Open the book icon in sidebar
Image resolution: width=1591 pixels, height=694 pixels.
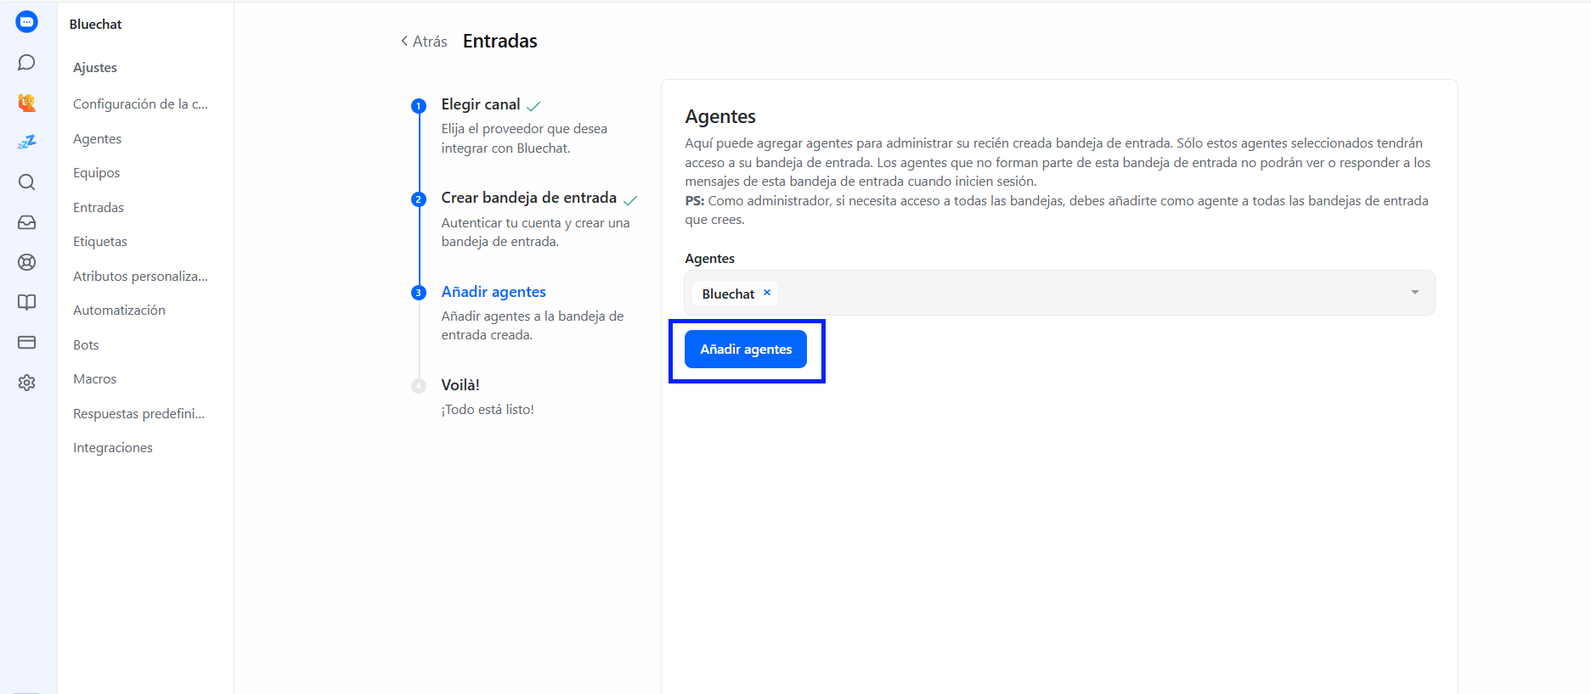(27, 302)
